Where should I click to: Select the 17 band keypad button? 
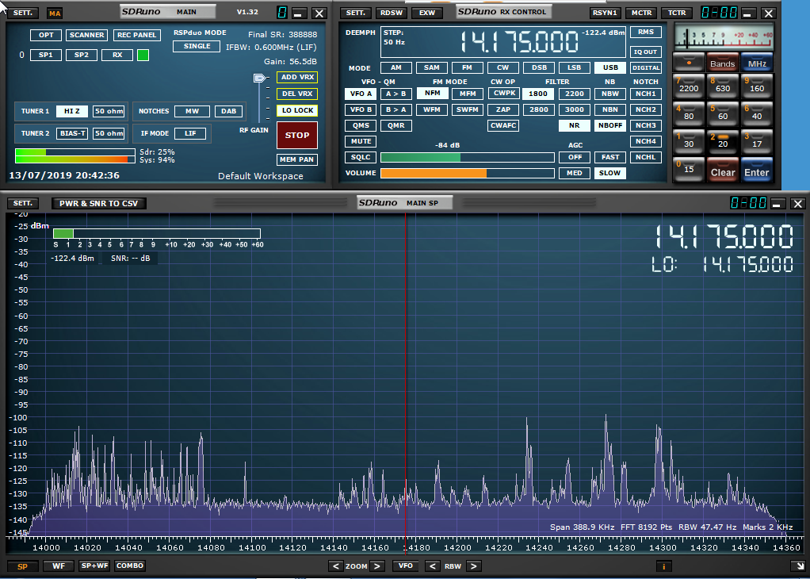click(757, 142)
